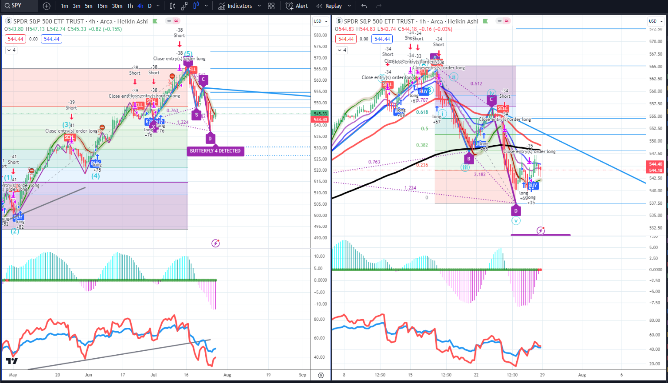
Task: Select the D daily timeframe
Action: (x=150, y=6)
